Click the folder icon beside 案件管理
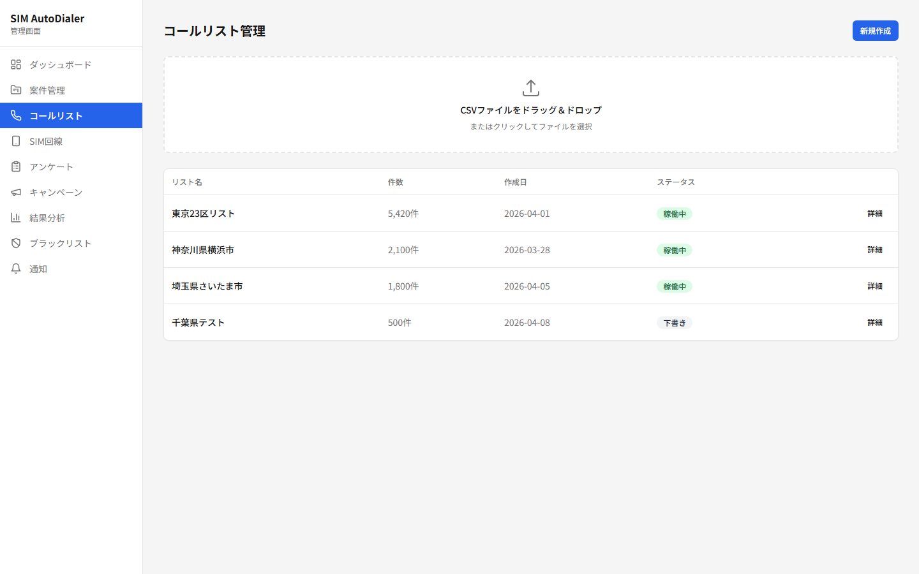919x574 pixels. tap(16, 90)
